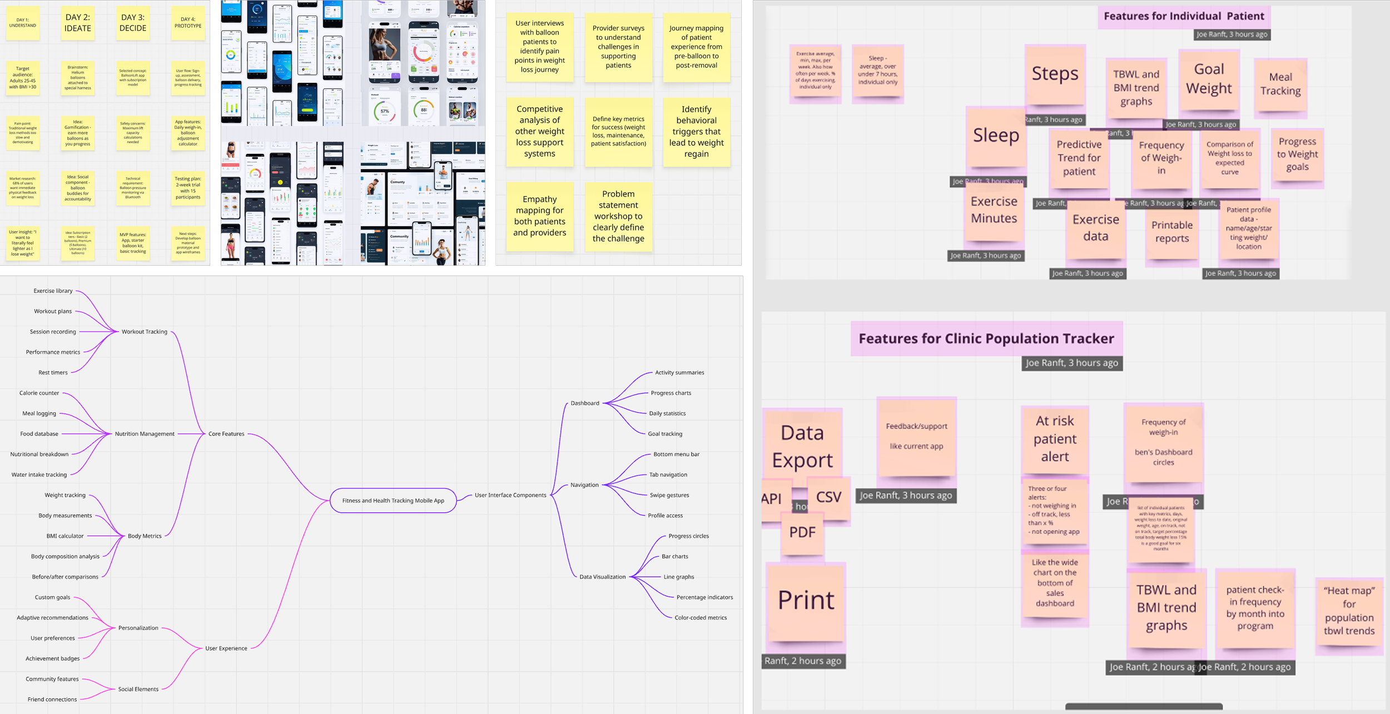The image size is (1390, 714).
Task: Click the 'Problem statement workshop' sticky note
Action: (618, 216)
